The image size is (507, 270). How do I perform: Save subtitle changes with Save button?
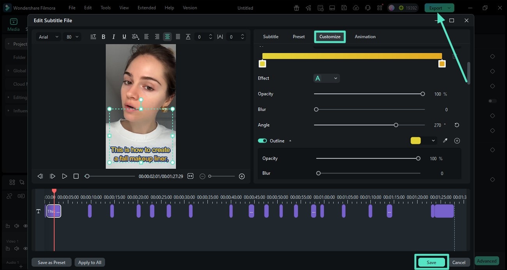coord(431,262)
